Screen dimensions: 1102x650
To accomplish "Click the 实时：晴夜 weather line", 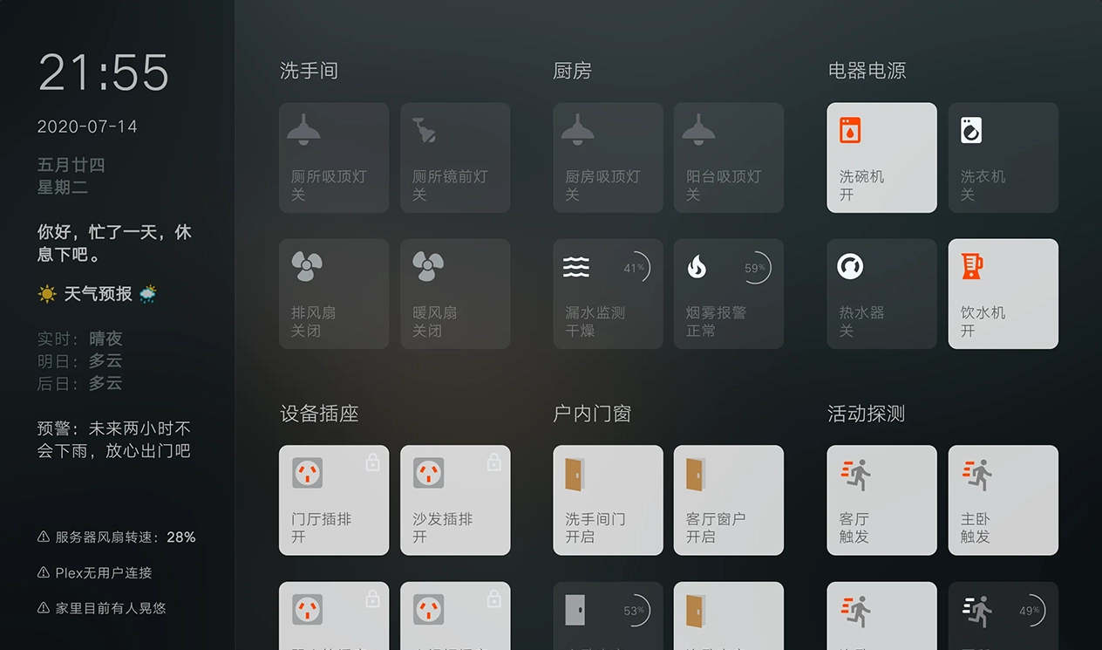I will (x=80, y=339).
